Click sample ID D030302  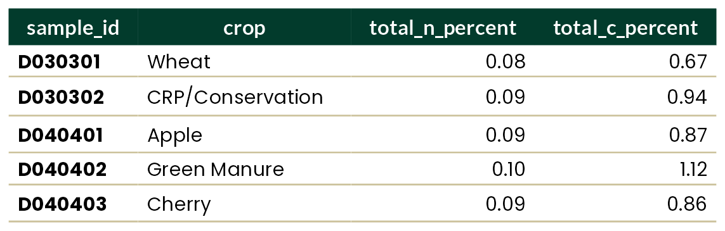(x=61, y=97)
